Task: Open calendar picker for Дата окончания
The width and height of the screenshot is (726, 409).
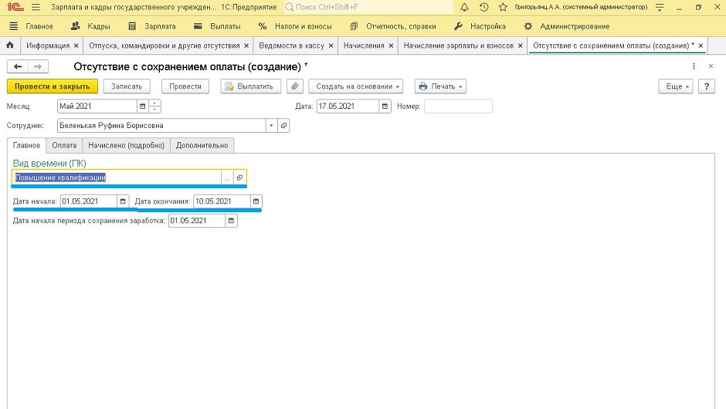Action: (256, 201)
